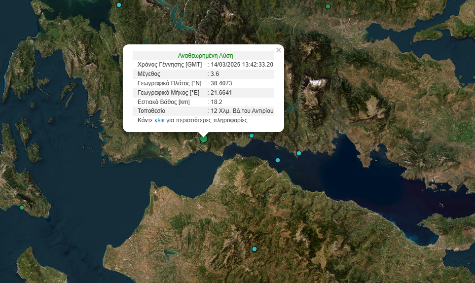The height and width of the screenshot is (283, 475).
Task: Select the cyan marker in the gulf waters
Action: pos(278,160)
